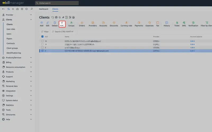Viewport: 212px width, 132px height.
Task: Open favorites star in the sidebar toolbar
Action: 13,9
